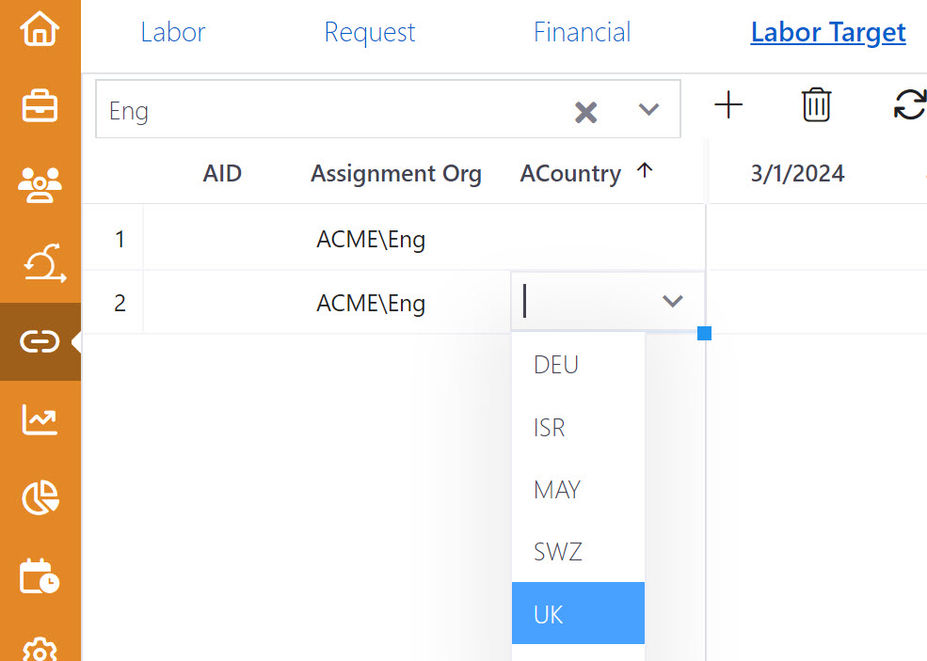927x661 pixels.
Task: Open the Home page from the sidebar
Action: coord(40,29)
